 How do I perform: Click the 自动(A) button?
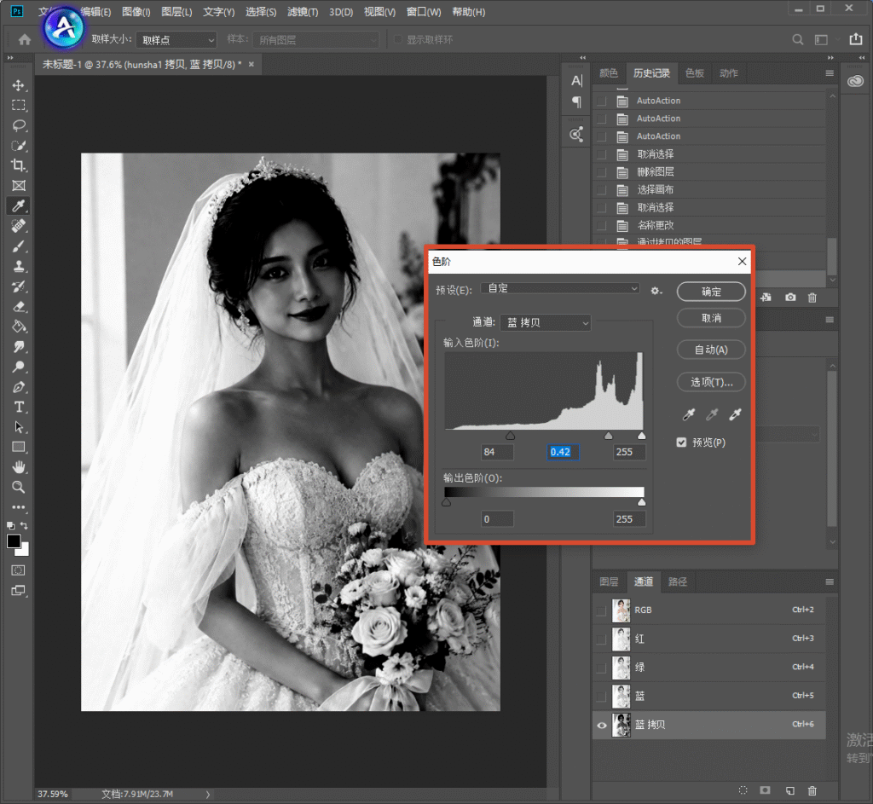coord(711,350)
